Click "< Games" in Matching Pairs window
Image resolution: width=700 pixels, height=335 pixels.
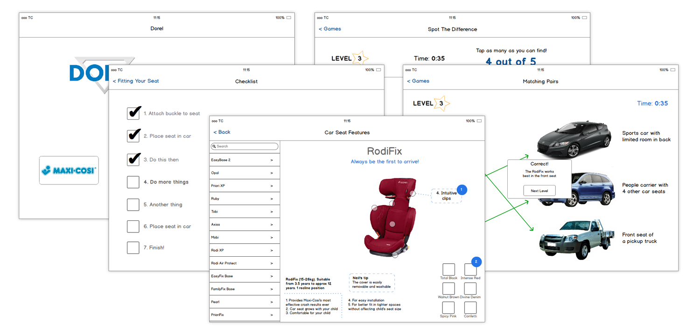pyautogui.click(x=418, y=81)
